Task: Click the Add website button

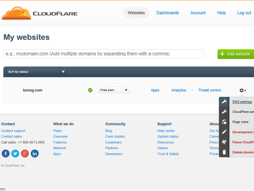Action: click(236, 54)
